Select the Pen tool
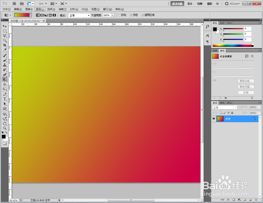 pos(5,94)
